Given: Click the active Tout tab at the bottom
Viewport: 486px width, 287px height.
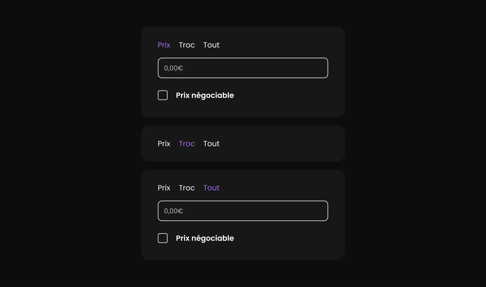Looking at the screenshot, I should pos(211,188).
